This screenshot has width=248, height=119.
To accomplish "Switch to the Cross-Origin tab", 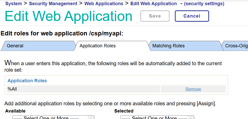I will pos(235,46).
